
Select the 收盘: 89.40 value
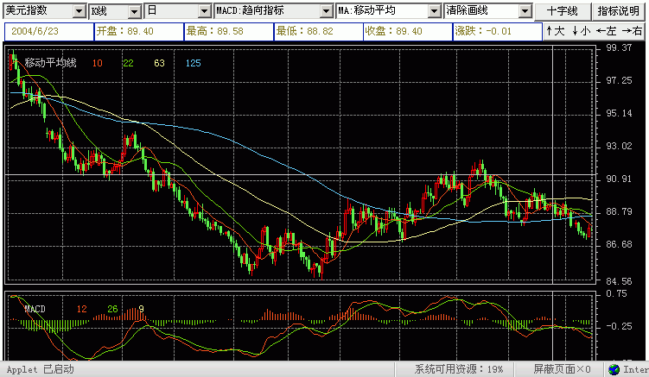click(408, 31)
